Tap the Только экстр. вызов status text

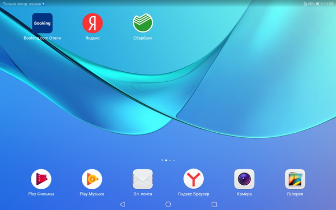(22, 4)
